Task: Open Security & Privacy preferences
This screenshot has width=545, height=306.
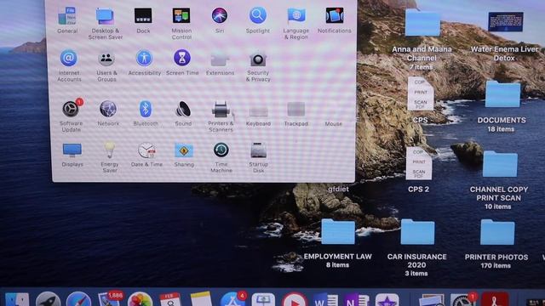Action: [258, 59]
